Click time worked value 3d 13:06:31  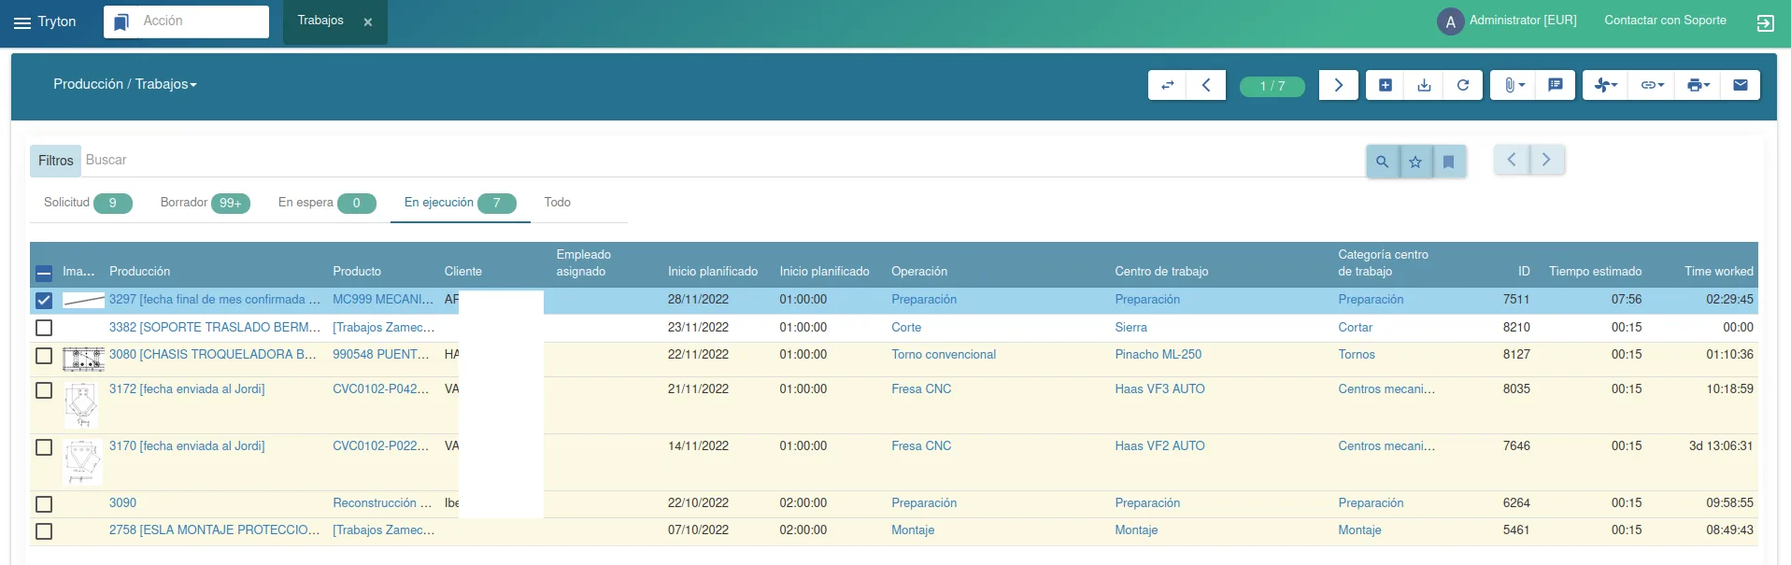(x=1721, y=446)
